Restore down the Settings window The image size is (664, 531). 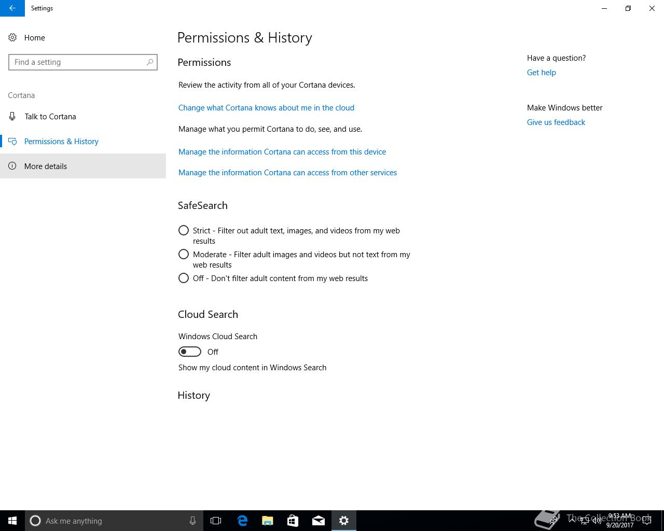click(628, 8)
